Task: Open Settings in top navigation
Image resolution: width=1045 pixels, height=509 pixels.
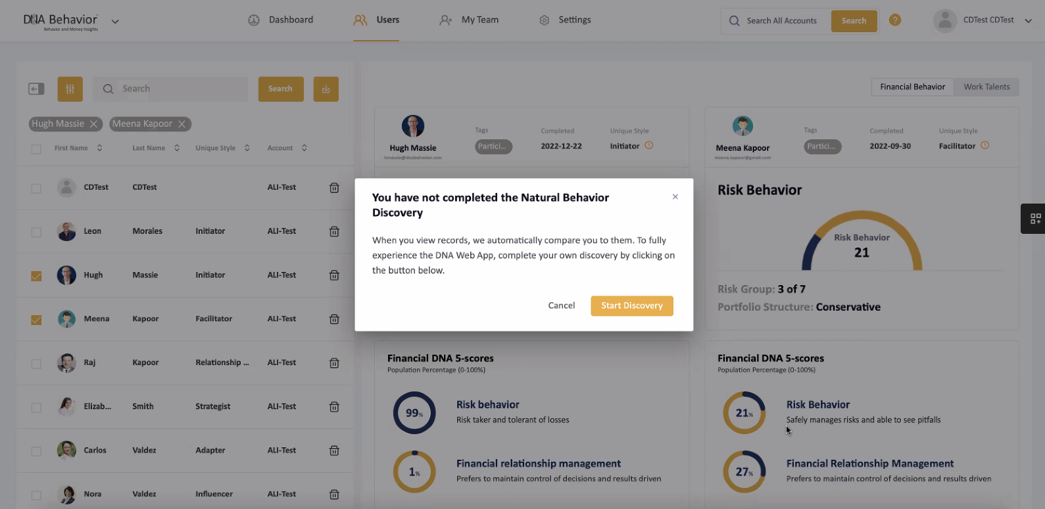Action: coord(565,20)
